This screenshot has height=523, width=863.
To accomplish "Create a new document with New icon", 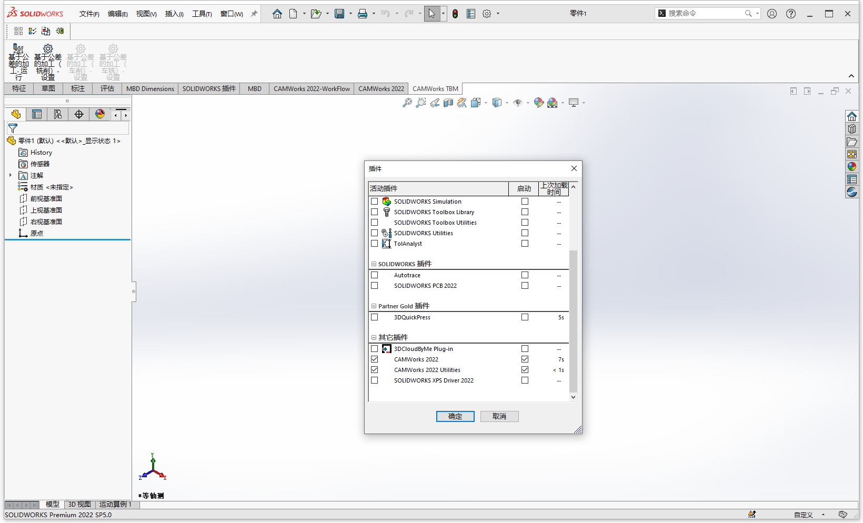I will (x=293, y=14).
